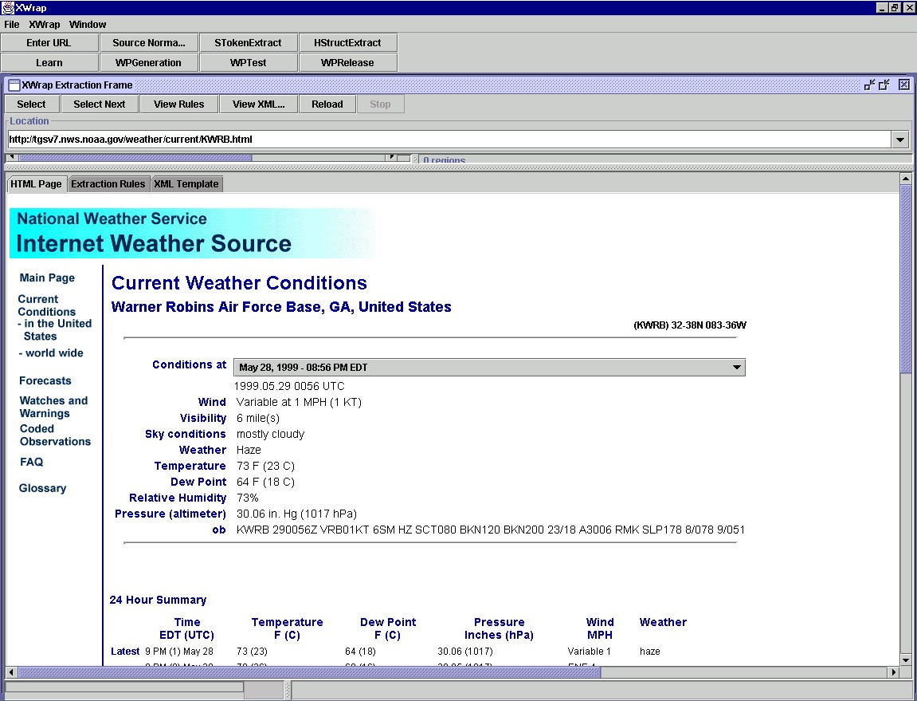Close the XWrap Extraction Frame
Viewport: 917px width, 701px height.
[x=903, y=85]
